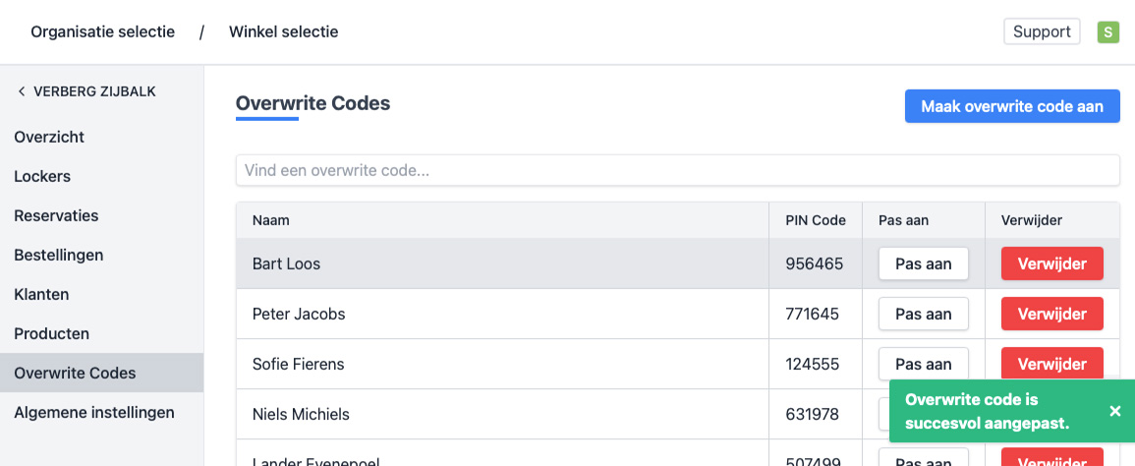Navigate to Bestellingen section
1135x466 pixels.
coord(59,255)
